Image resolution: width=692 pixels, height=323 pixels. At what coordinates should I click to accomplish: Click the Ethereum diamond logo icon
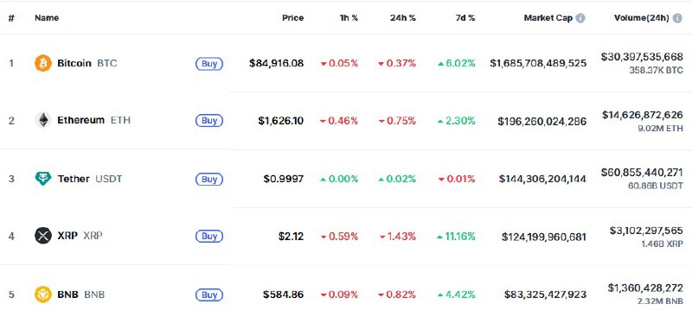(x=43, y=120)
